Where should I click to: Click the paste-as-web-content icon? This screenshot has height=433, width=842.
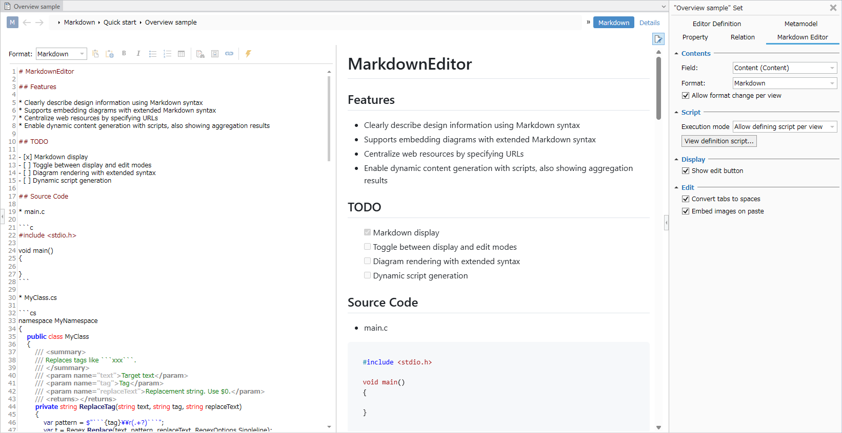110,54
